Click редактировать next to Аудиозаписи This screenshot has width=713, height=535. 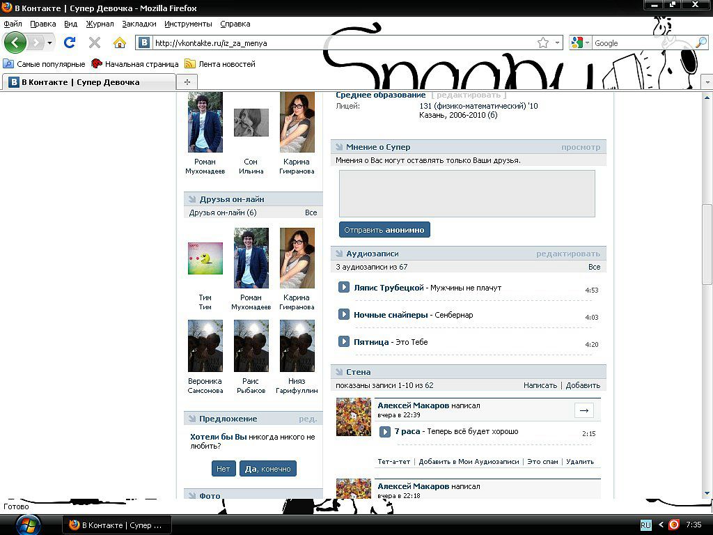click(x=568, y=254)
